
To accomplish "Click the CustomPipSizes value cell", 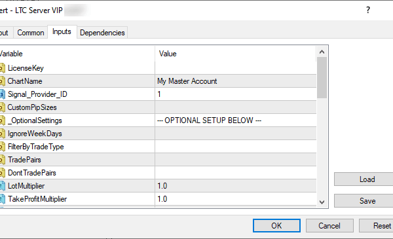I will pos(236,107).
